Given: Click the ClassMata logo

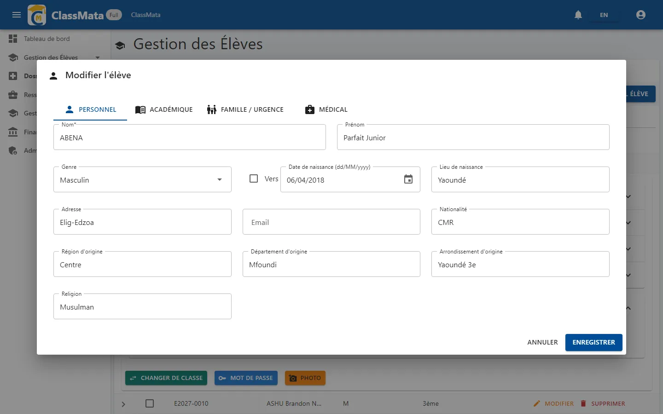Looking at the screenshot, I should click(x=37, y=15).
